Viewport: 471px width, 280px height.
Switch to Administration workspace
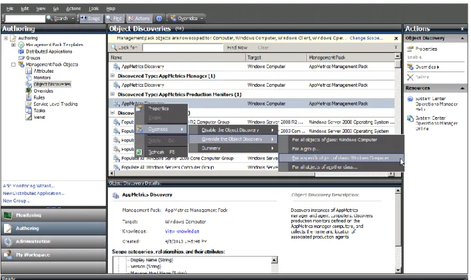[53, 241]
